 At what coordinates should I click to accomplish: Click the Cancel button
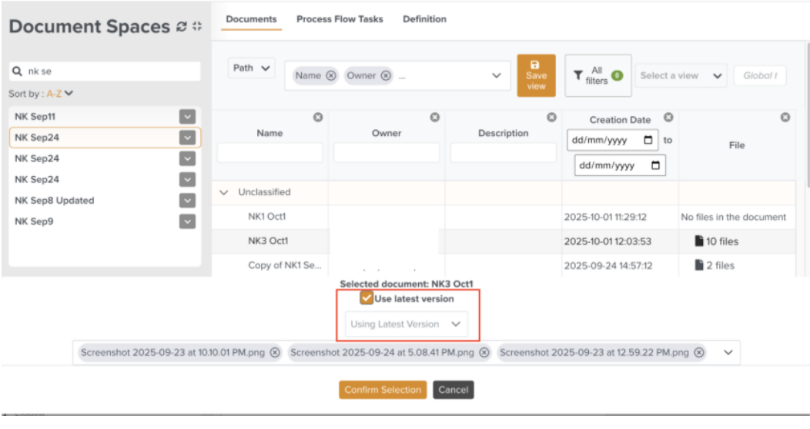pyautogui.click(x=453, y=390)
